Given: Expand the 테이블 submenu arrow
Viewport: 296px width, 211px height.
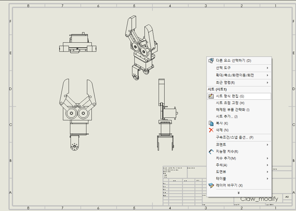Looking at the screenshot, I should (x=267, y=179).
